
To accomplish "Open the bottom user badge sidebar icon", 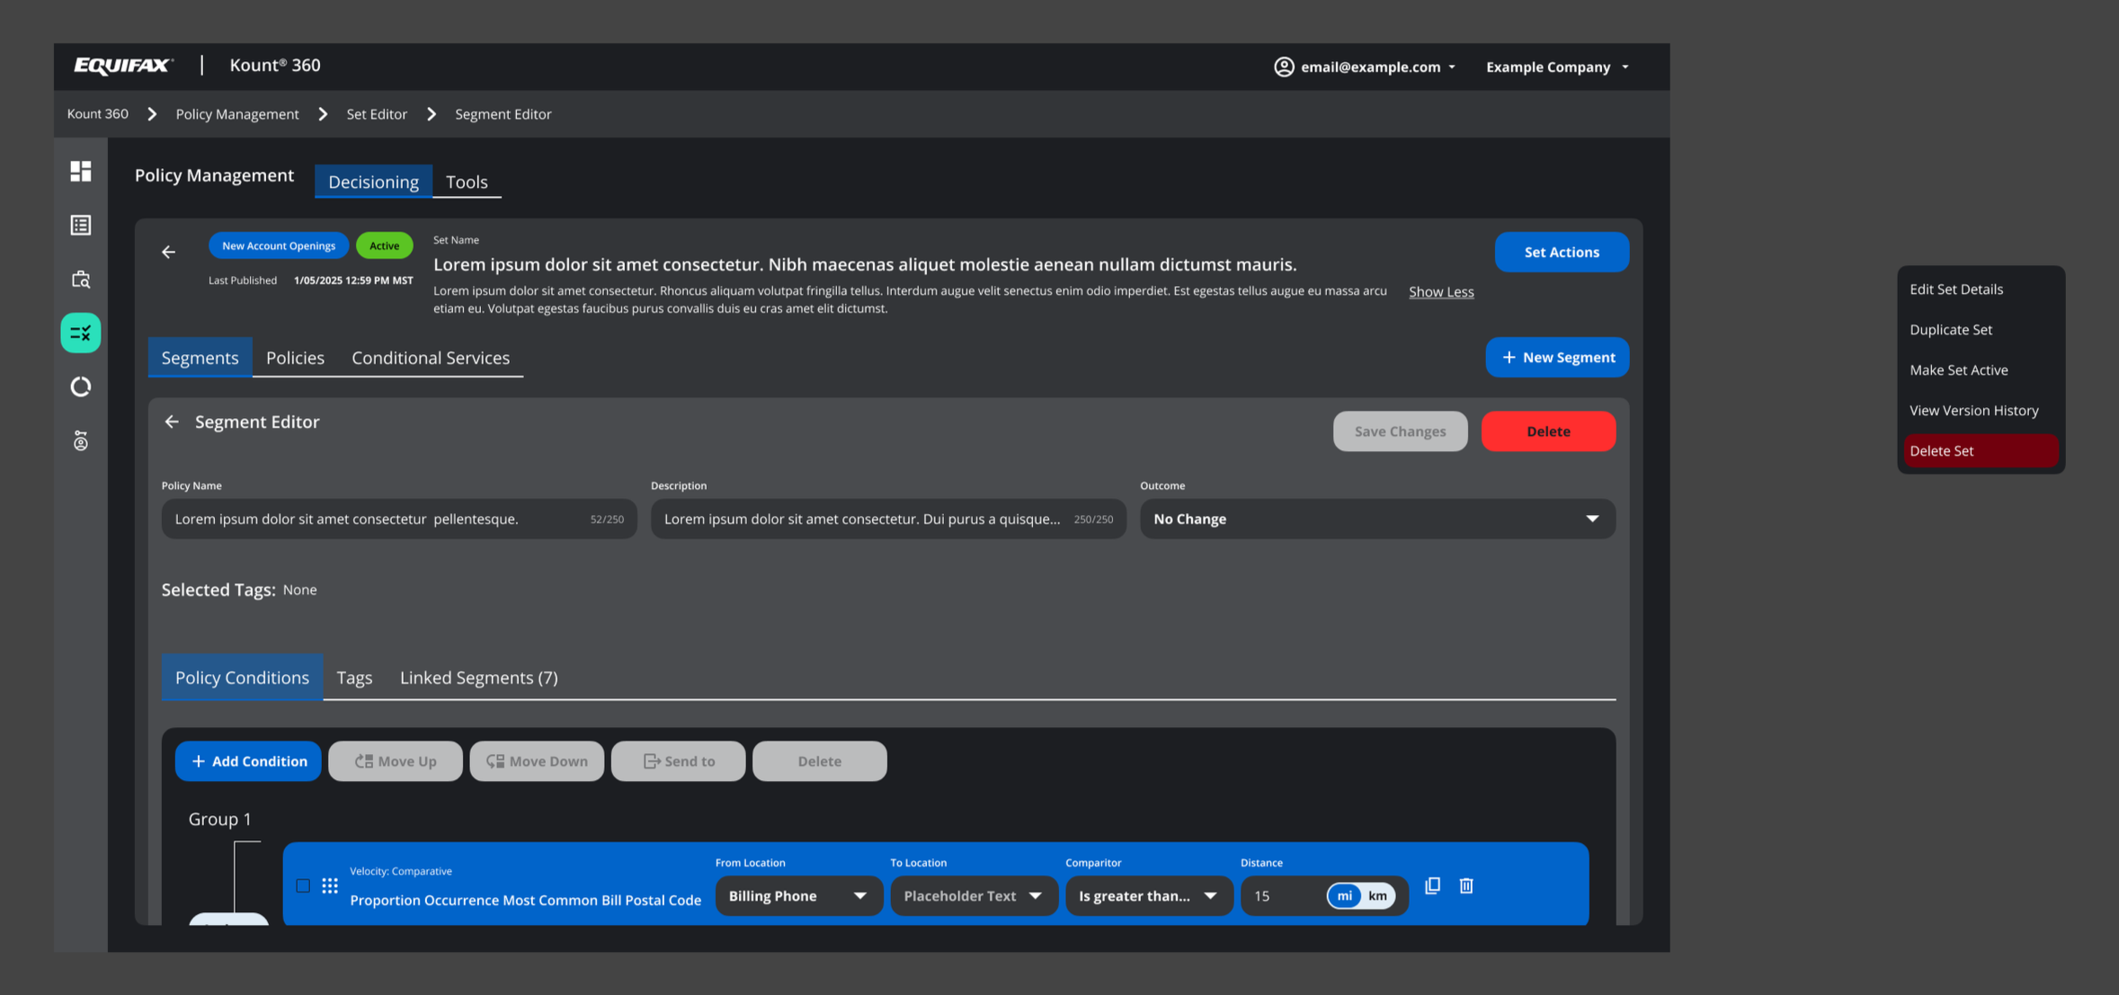I will tap(81, 440).
